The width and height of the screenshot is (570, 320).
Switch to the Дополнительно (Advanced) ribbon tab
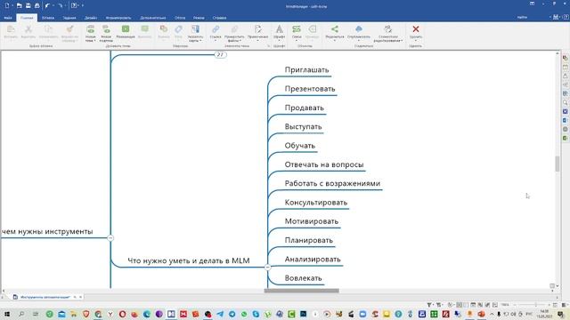(153, 18)
